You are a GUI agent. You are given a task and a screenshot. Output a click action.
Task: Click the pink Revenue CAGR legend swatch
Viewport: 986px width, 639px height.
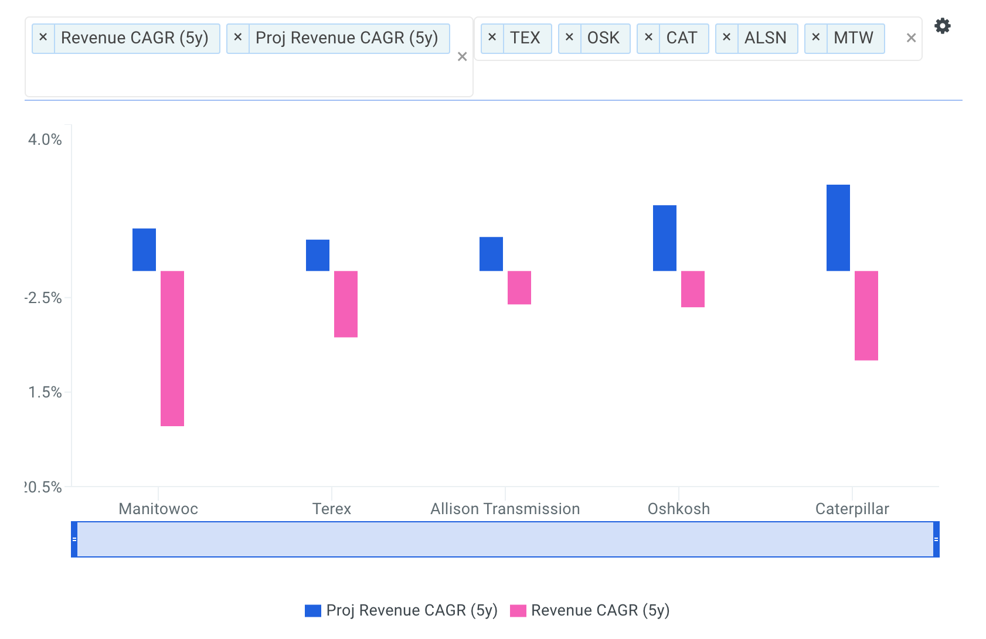click(518, 611)
